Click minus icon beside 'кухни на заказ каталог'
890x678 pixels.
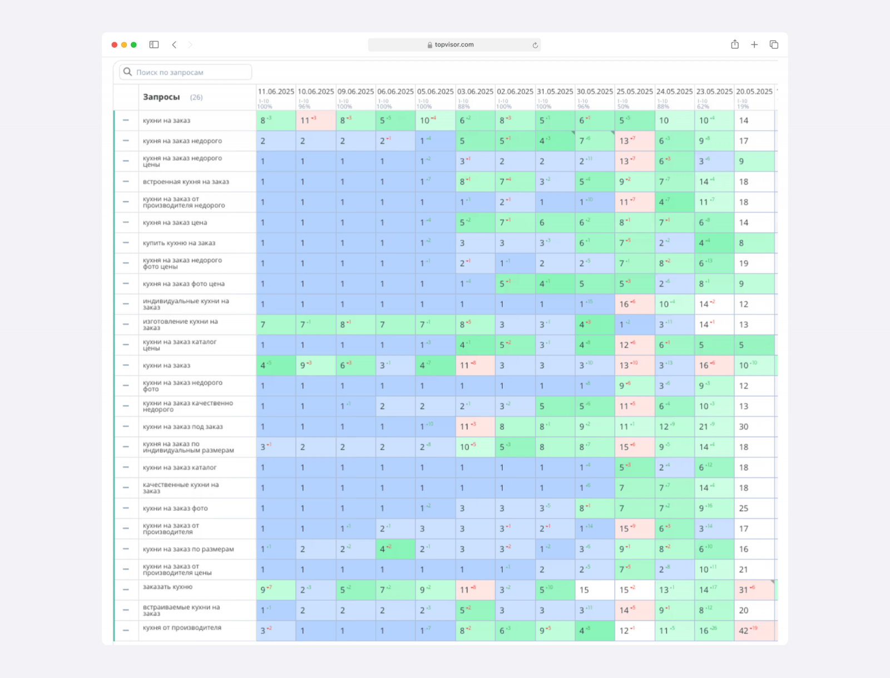(126, 467)
